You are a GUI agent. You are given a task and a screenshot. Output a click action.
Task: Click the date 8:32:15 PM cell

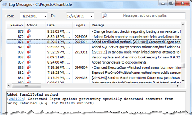[59, 37]
